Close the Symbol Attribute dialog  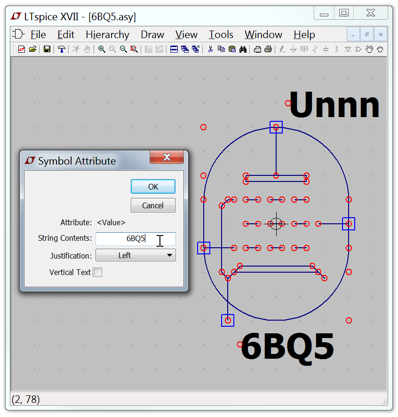click(166, 157)
